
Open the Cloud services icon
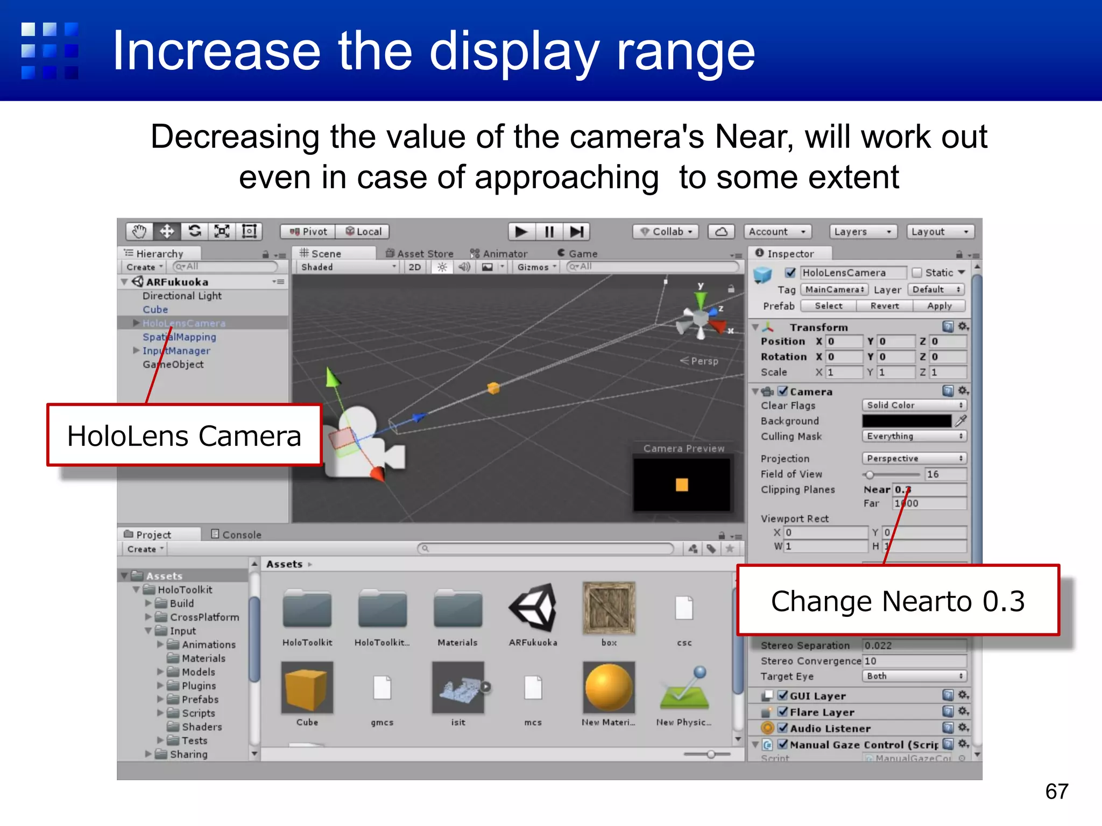tap(721, 232)
